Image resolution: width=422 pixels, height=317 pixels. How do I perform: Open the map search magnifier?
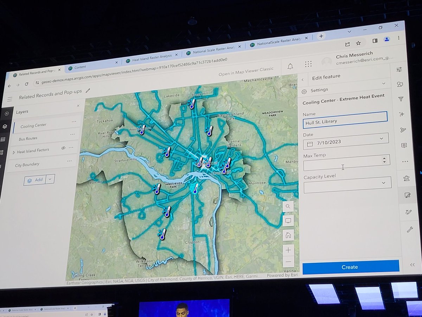[x=288, y=206]
